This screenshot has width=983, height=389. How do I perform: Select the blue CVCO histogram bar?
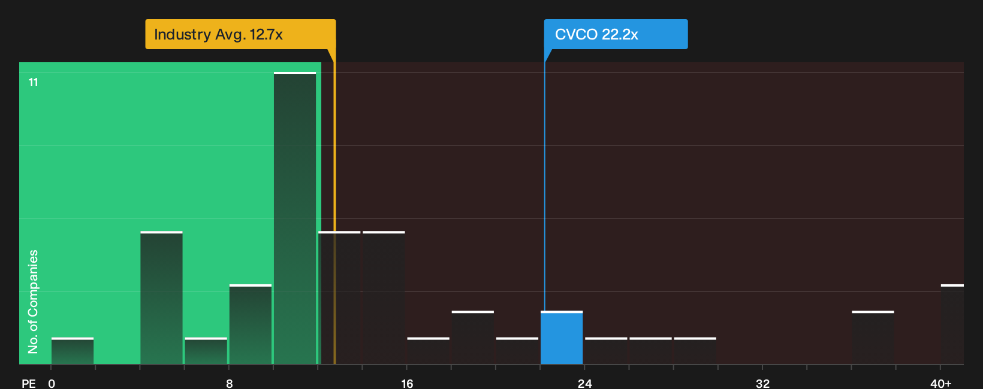pyautogui.click(x=562, y=338)
